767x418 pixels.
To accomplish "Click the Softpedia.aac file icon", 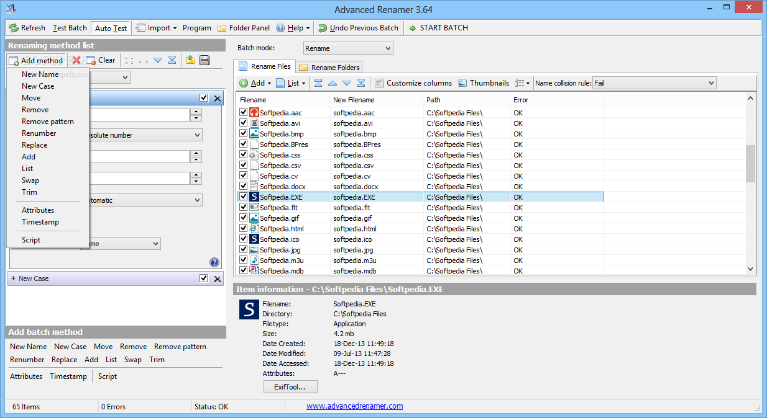I will [254, 113].
